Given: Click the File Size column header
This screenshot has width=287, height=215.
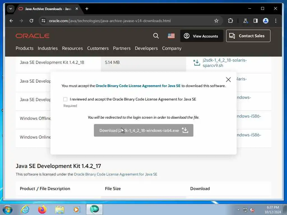Looking at the screenshot, I should point(113,189).
